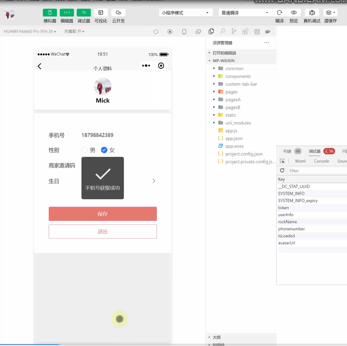347x346 pixels.
Task: Select the 男 gender radio button
Action: [85, 150]
